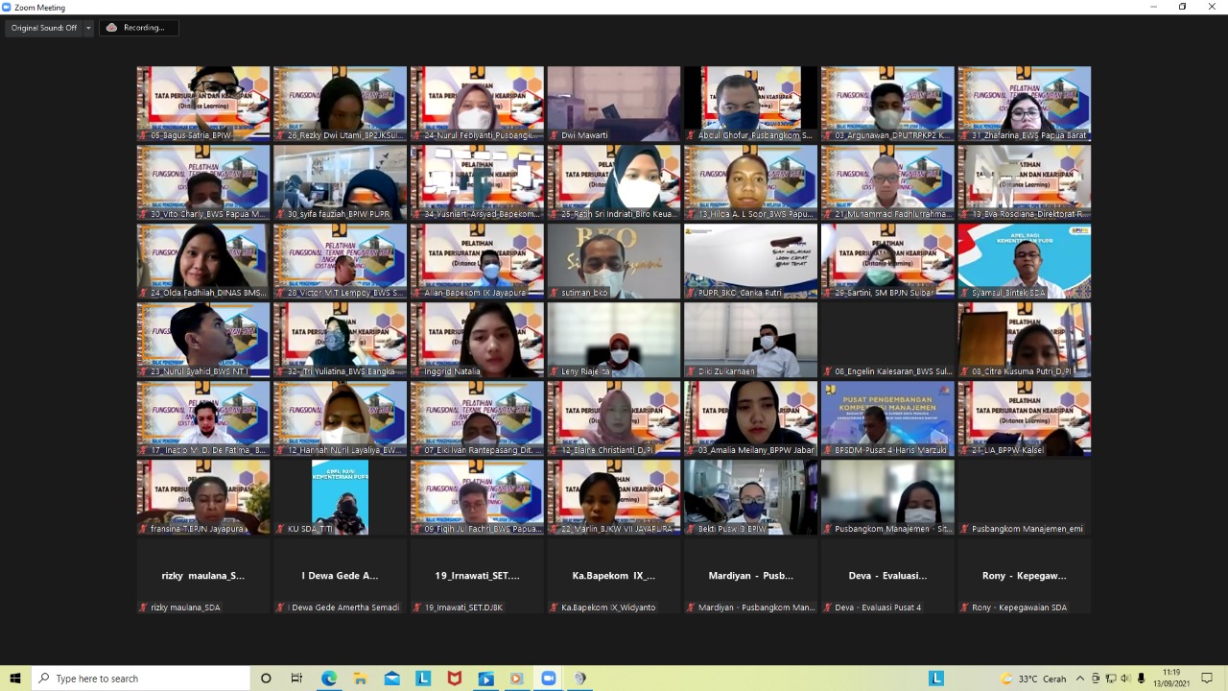
Task: Select the 25_Ratih Sri Indriati video tile
Action: click(x=614, y=182)
